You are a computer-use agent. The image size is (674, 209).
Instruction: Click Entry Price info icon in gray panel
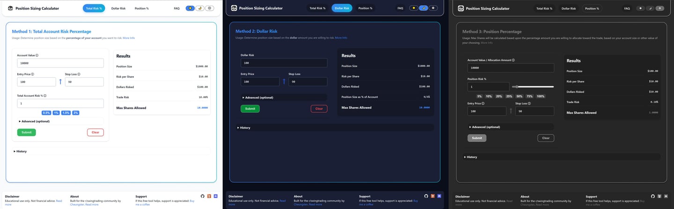(483, 103)
